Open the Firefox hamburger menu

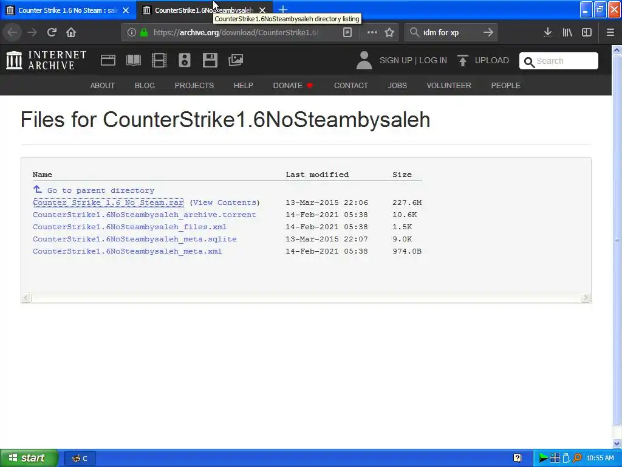(610, 33)
